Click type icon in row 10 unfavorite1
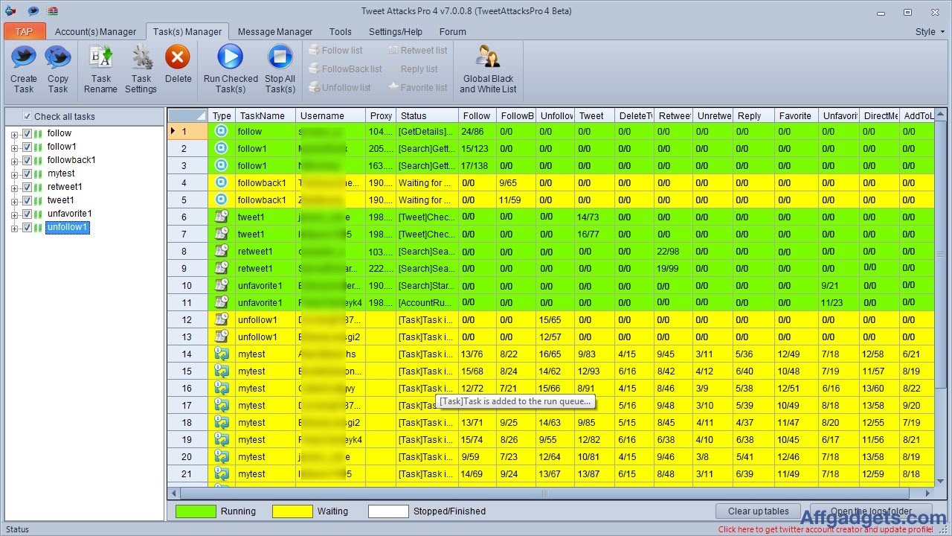This screenshot has width=952, height=536. [221, 285]
